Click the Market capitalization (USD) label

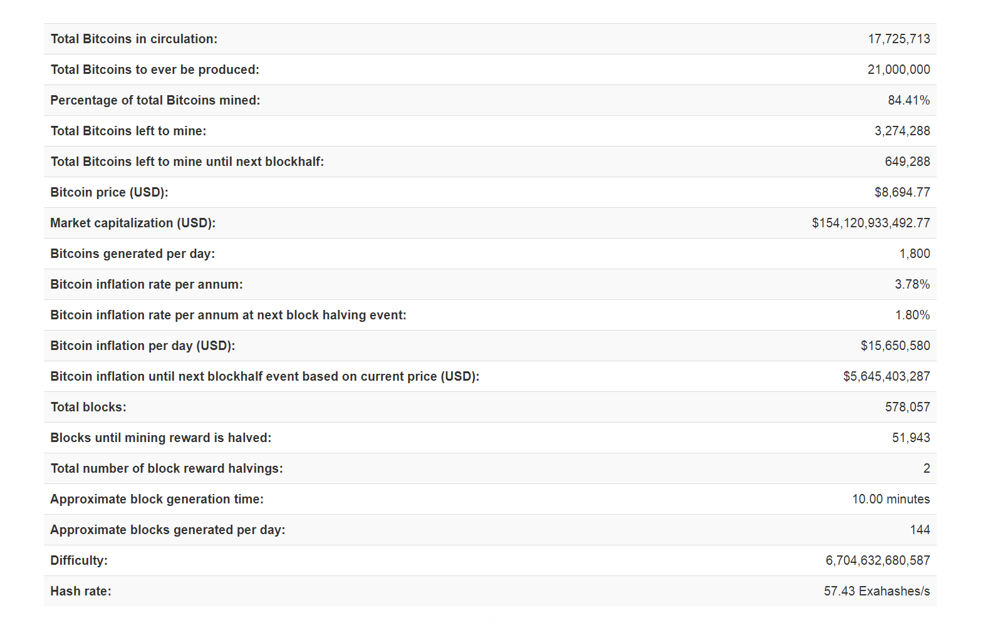133,223
